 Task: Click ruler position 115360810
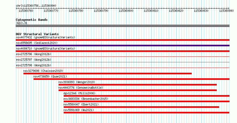coord(151,11)
